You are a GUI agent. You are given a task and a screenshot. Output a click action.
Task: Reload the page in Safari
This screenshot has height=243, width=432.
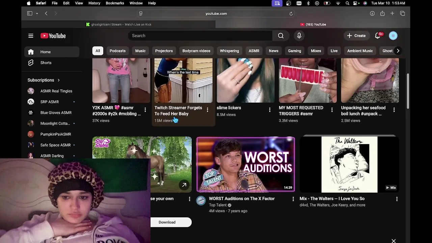(x=291, y=13)
